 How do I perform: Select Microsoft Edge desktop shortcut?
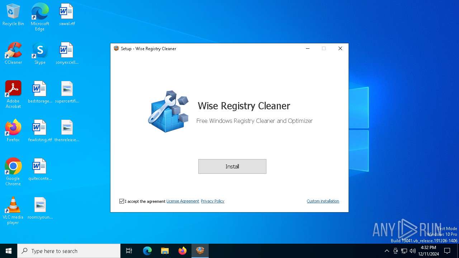(40, 17)
